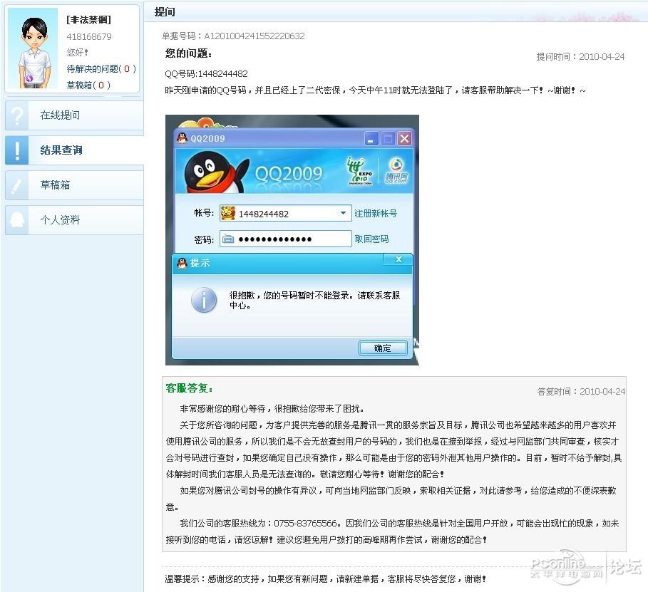Image resolution: width=648 pixels, height=592 pixels.
Task: Select 结果查询 in the sidebar
Action: [x=74, y=150]
